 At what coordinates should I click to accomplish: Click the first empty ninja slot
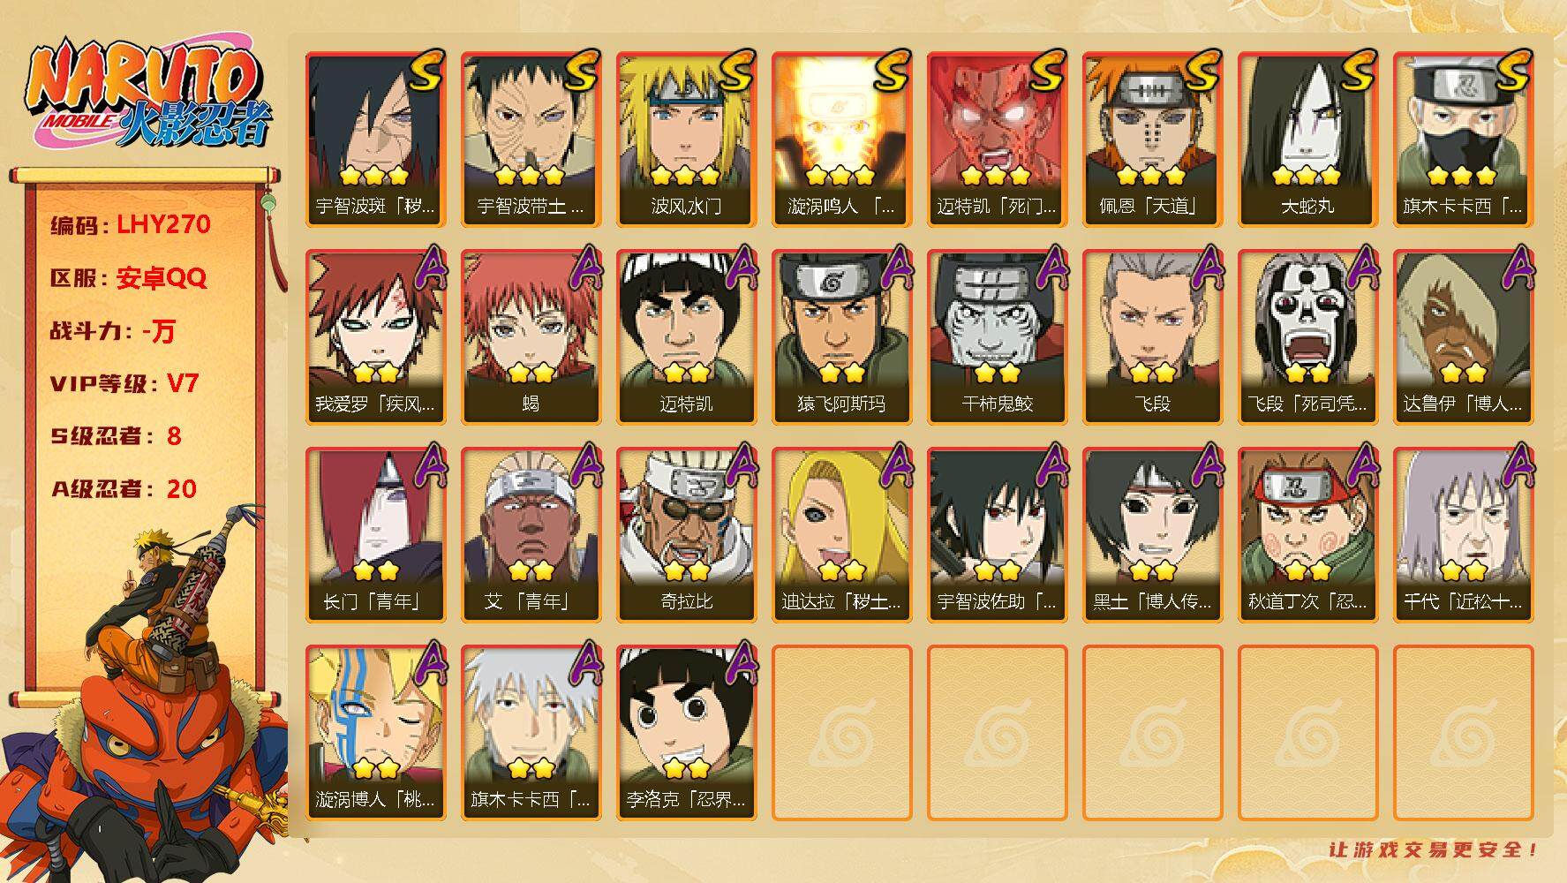841,733
